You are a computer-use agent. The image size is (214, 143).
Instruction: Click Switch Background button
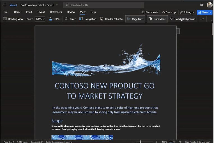pyautogui.click(x=182, y=19)
